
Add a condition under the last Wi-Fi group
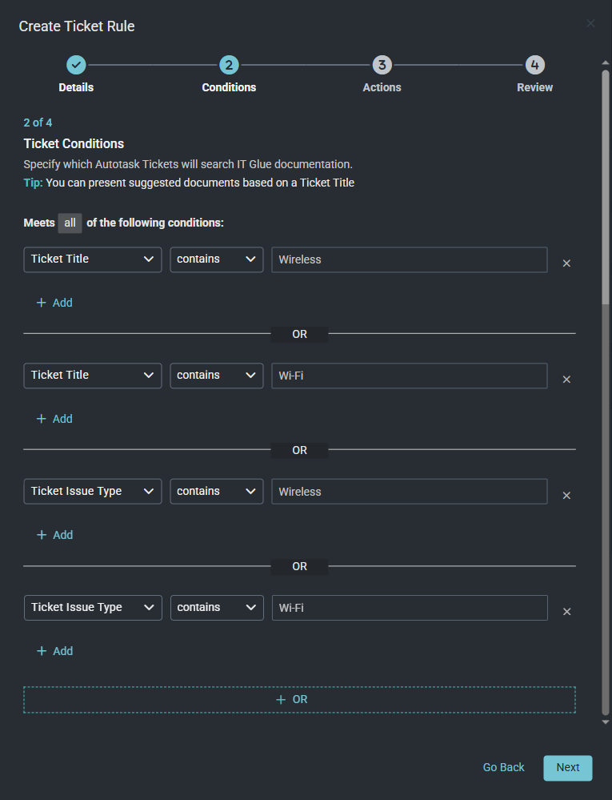coord(54,651)
